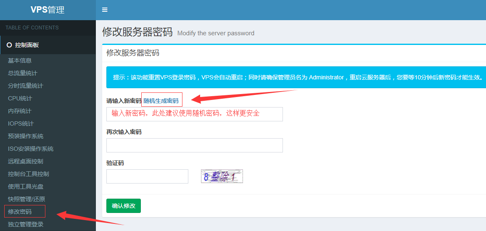The height and width of the screenshot is (231, 486).
Task: Select ISO安装操作系统 in sidebar
Action: point(31,149)
